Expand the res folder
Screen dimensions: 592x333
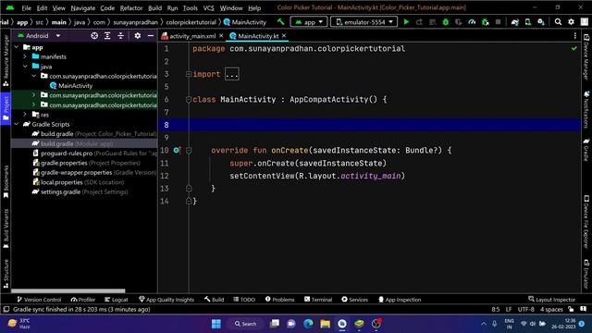click(x=25, y=114)
